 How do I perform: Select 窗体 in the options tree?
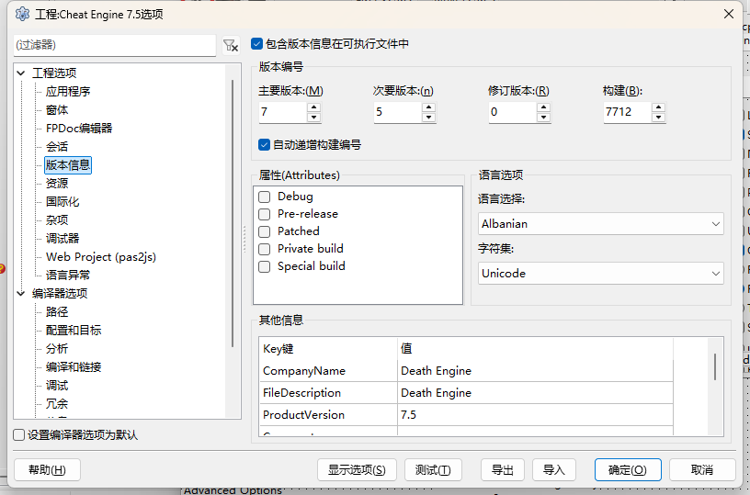(x=57, y=110)
